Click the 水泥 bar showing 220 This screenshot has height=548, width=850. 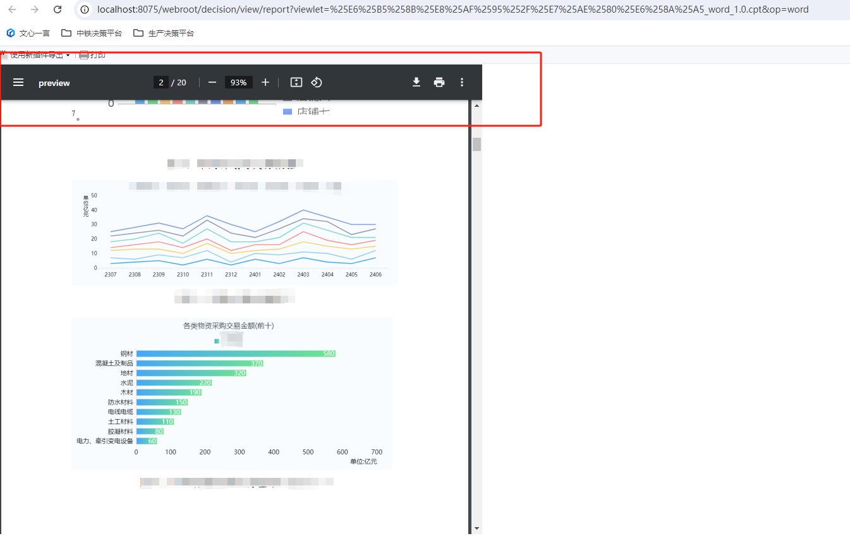click(x=174, y=383)
